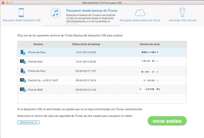Open the Recuperar desde Dispositivo iOS tab

pyautogui.click(x=21, y=20)
